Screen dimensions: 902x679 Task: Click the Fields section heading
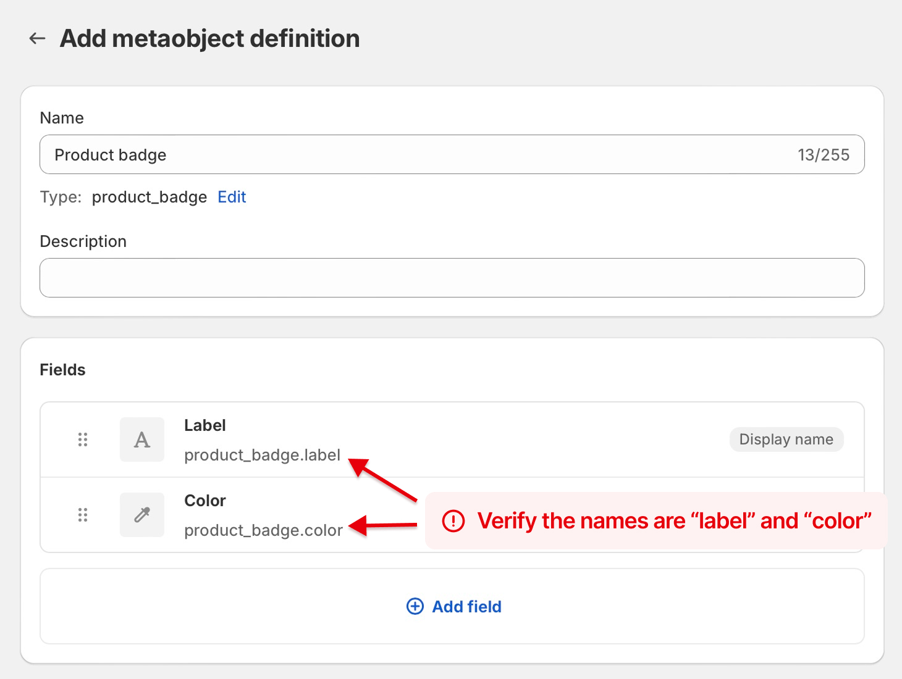62,369
